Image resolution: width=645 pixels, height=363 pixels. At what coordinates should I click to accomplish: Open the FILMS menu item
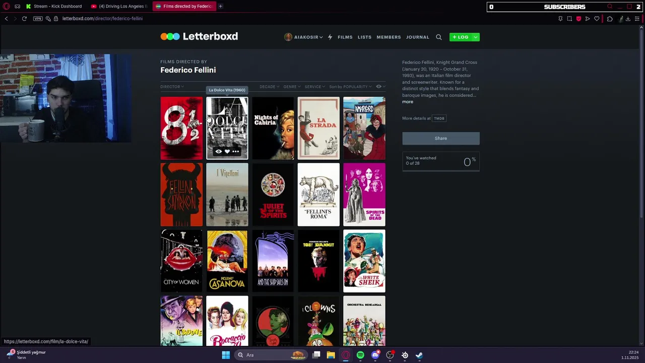(x=345, y=37)
